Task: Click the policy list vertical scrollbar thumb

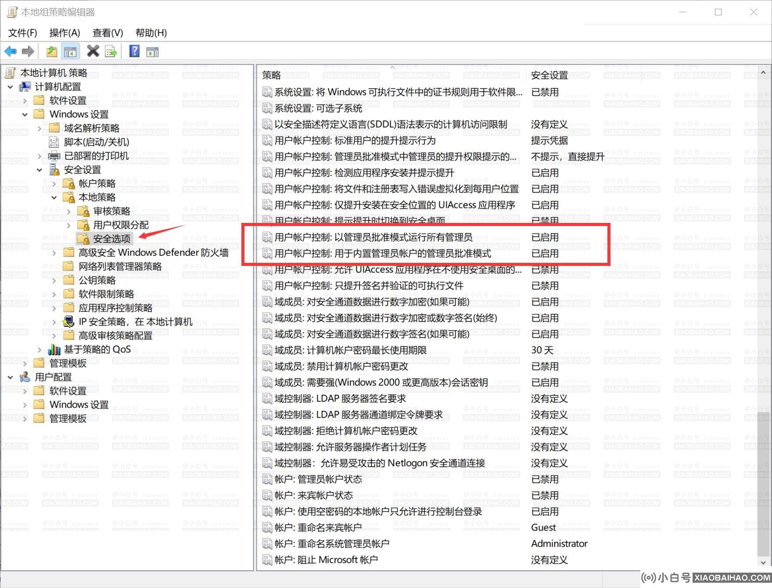Action: click(763, 484)
